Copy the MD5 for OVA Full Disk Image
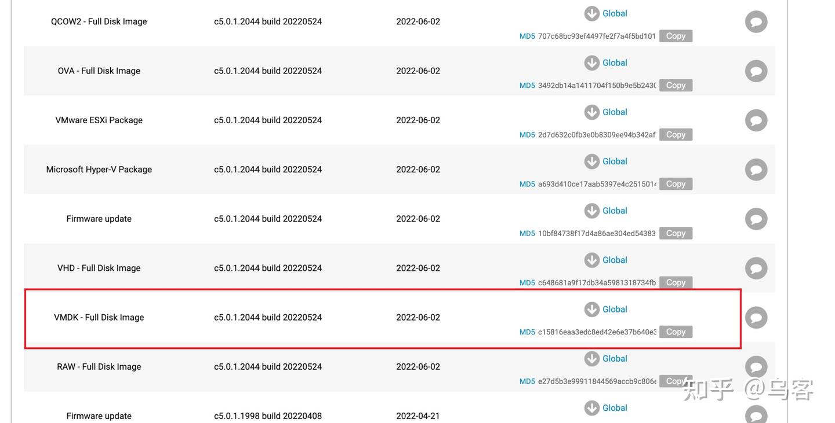Viewport: 835px width, 423px height. (676, 85)
